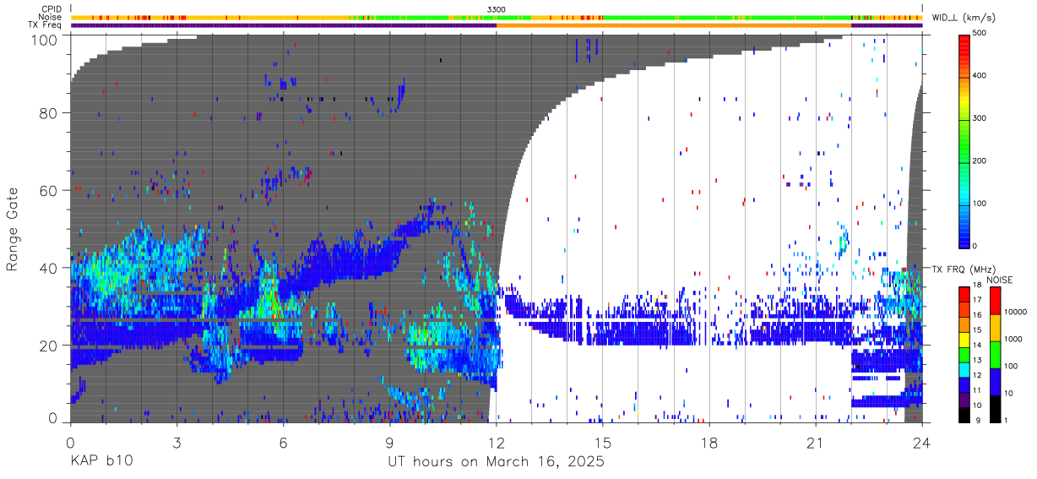Pick the red top swatch in NOISE legend
This screenshot has width=1037, height=479.
pyautogui.click(x=995, y=300)
